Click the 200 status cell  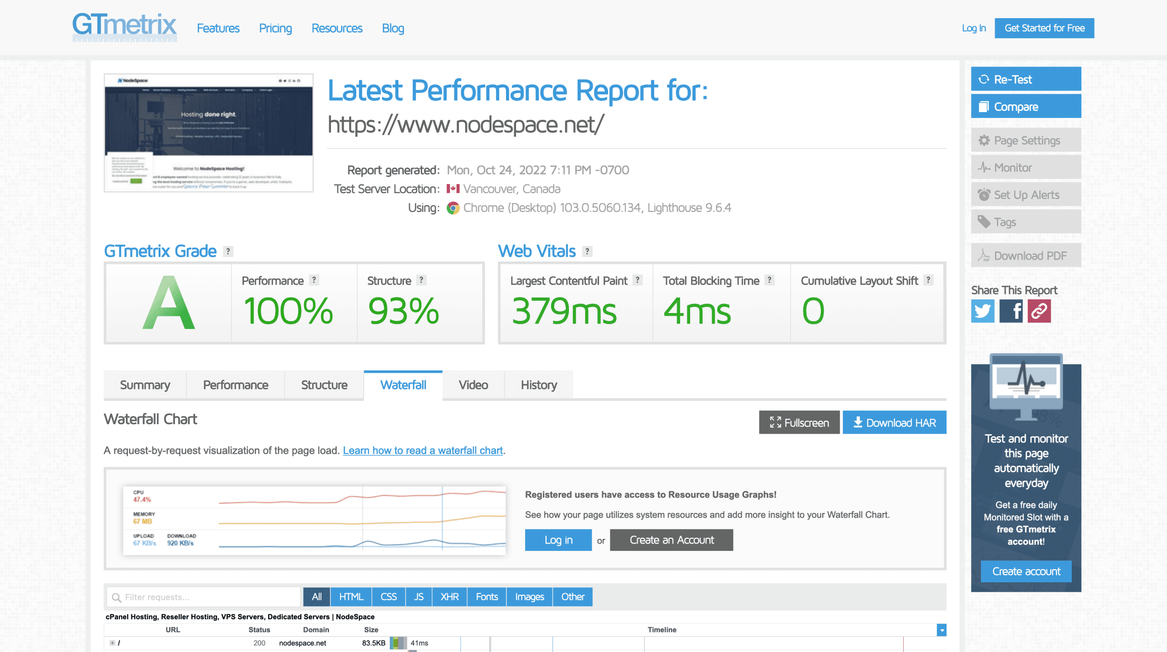pos(259,643)
